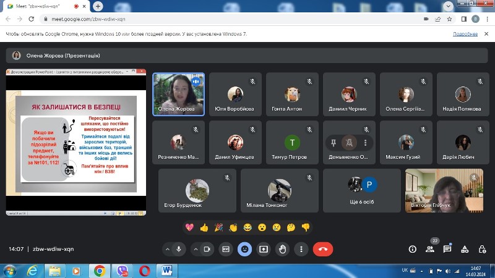This screenshot has width=495, height=278.
Task: Send the thumbs up reaction
Action: click(204, 227)
